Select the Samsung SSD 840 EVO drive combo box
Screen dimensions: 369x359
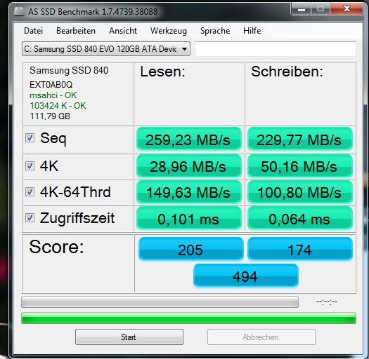coord(106,49)
